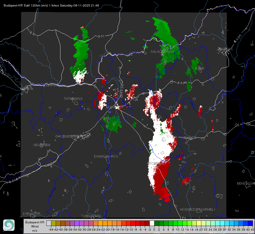Click the Budapest-HR Wind m/s legend label
The image size is (255, 234).
point(35,226)
